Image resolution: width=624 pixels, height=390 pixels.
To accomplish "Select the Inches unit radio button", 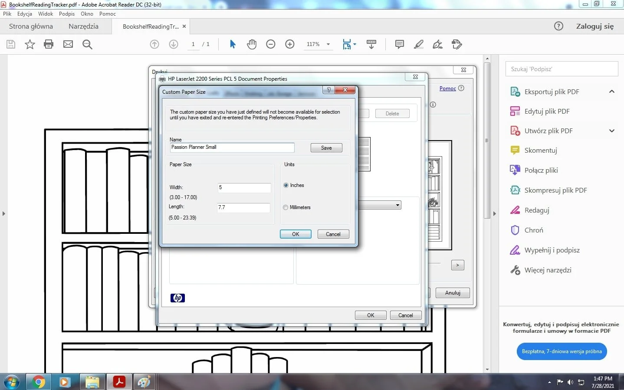I will (x=286, y=185).
